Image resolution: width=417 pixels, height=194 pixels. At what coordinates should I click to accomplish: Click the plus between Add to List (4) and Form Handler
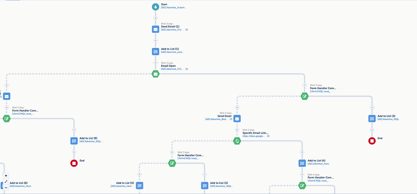click(x=302, y=174)
